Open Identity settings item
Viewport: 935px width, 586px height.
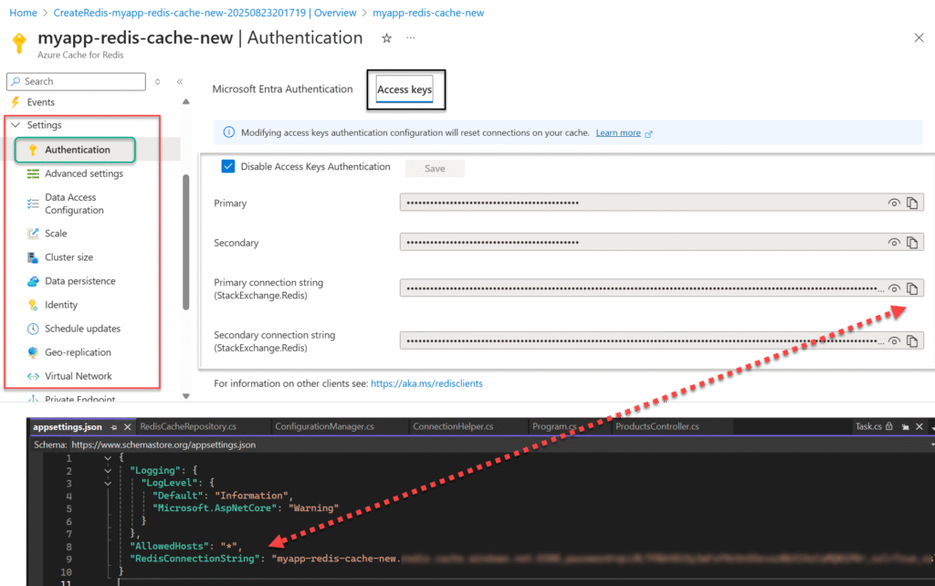61,305
